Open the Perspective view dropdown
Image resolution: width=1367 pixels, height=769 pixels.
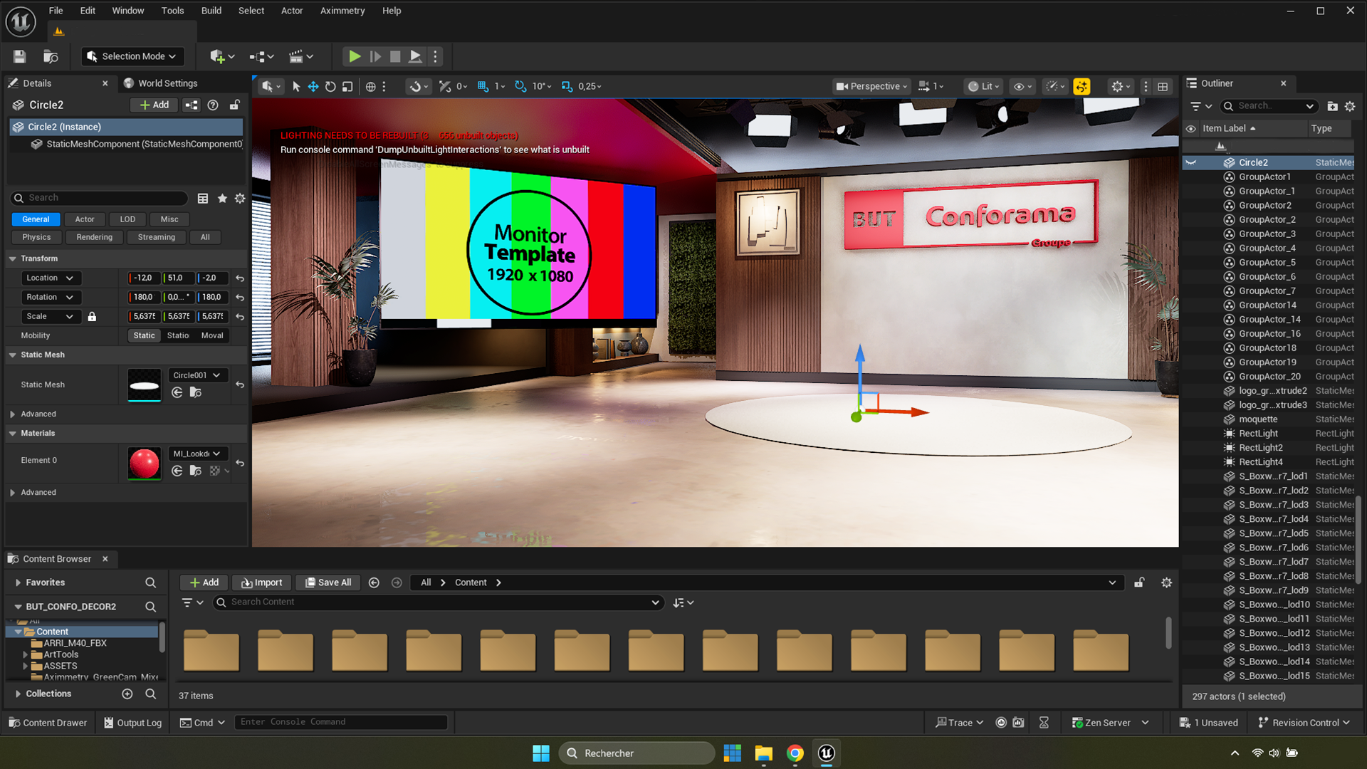872,86
